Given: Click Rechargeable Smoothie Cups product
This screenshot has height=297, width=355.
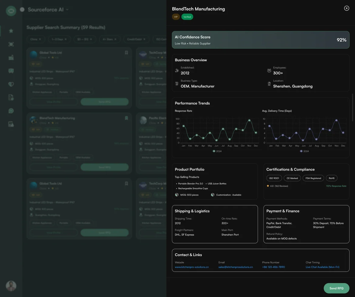Looking at the screenshot, I should [x=193, y=188].
